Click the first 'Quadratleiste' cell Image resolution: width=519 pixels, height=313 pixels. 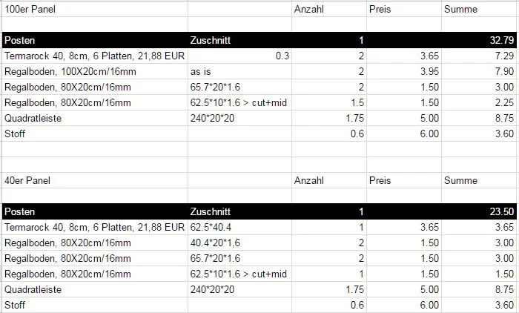coord(95,118)
